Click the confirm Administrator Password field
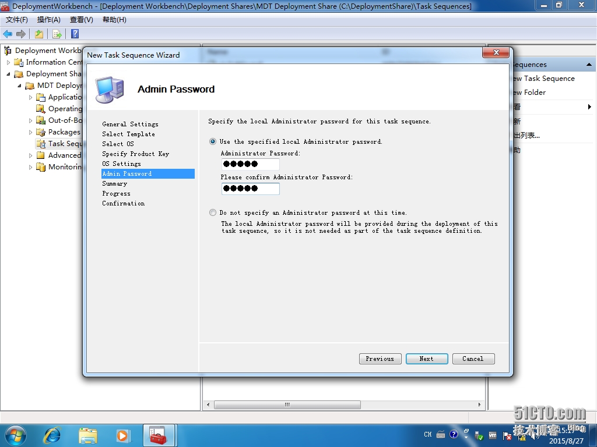This screenshot has height=447, width=597. coord(251,189)
